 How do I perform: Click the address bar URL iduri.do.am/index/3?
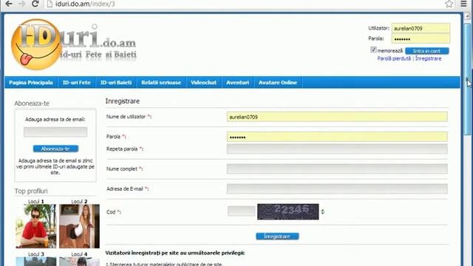(x=85, y=4)
